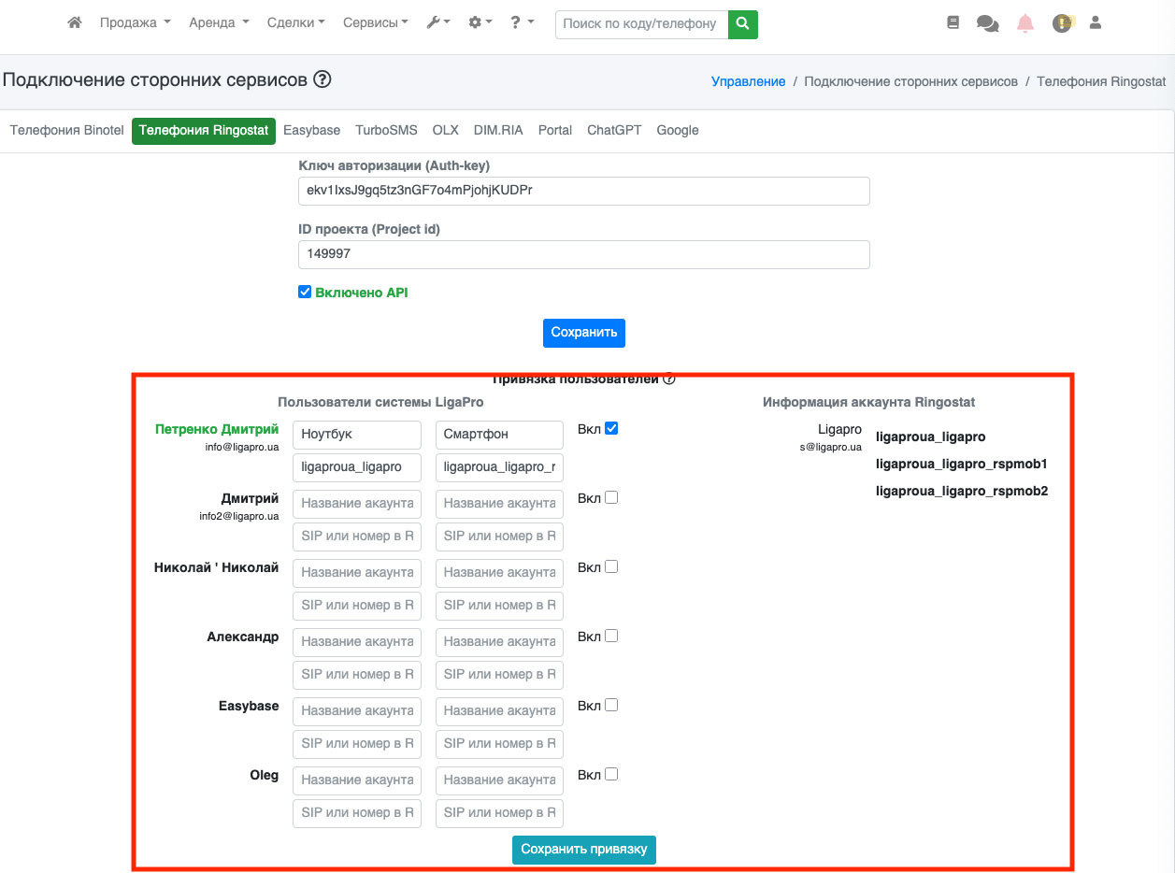
Task: Open the Google tab
Action: pyautogui.click(x=678, y=130)
